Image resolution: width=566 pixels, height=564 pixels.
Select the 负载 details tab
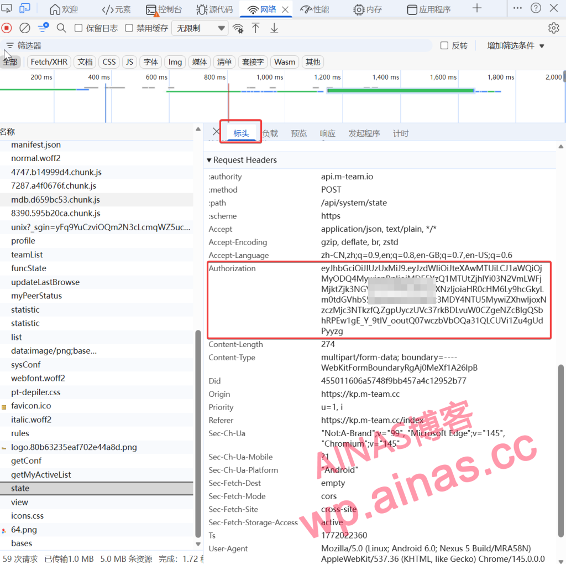[x=270, y=133]
